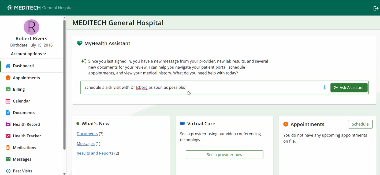Click the sidebar scroll up arrow
The image size is (380, 175).
click(x=64, y=18)
